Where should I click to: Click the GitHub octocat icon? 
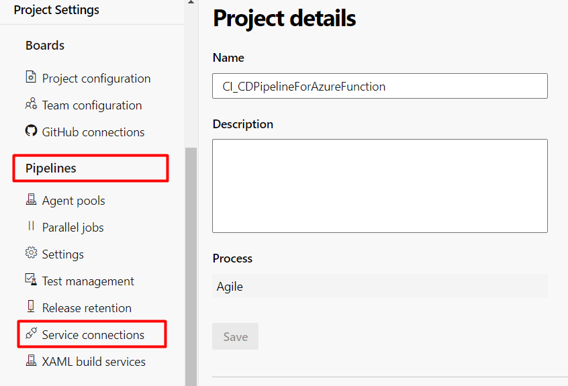[x=31, y=131]
